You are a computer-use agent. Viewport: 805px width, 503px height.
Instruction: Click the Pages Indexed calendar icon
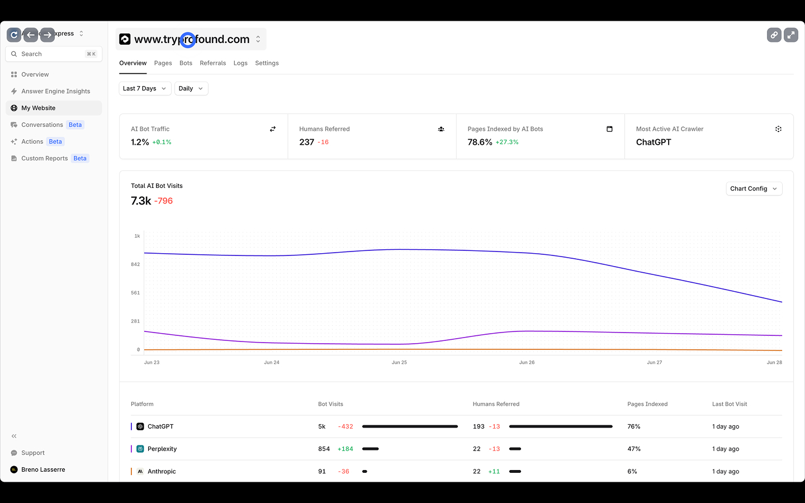[609, 129]
